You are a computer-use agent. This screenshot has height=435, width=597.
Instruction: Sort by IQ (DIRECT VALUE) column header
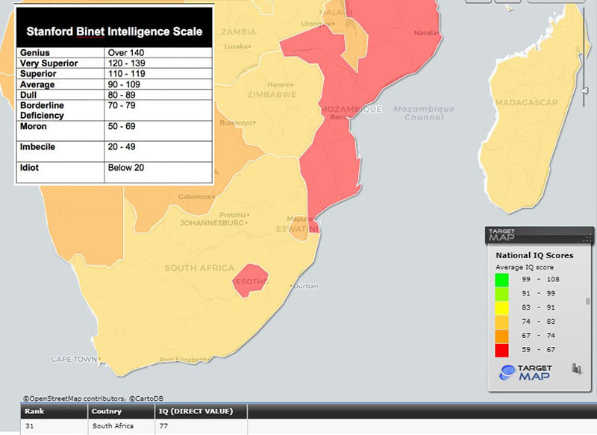pyautogui.click(x=197, y=411)
